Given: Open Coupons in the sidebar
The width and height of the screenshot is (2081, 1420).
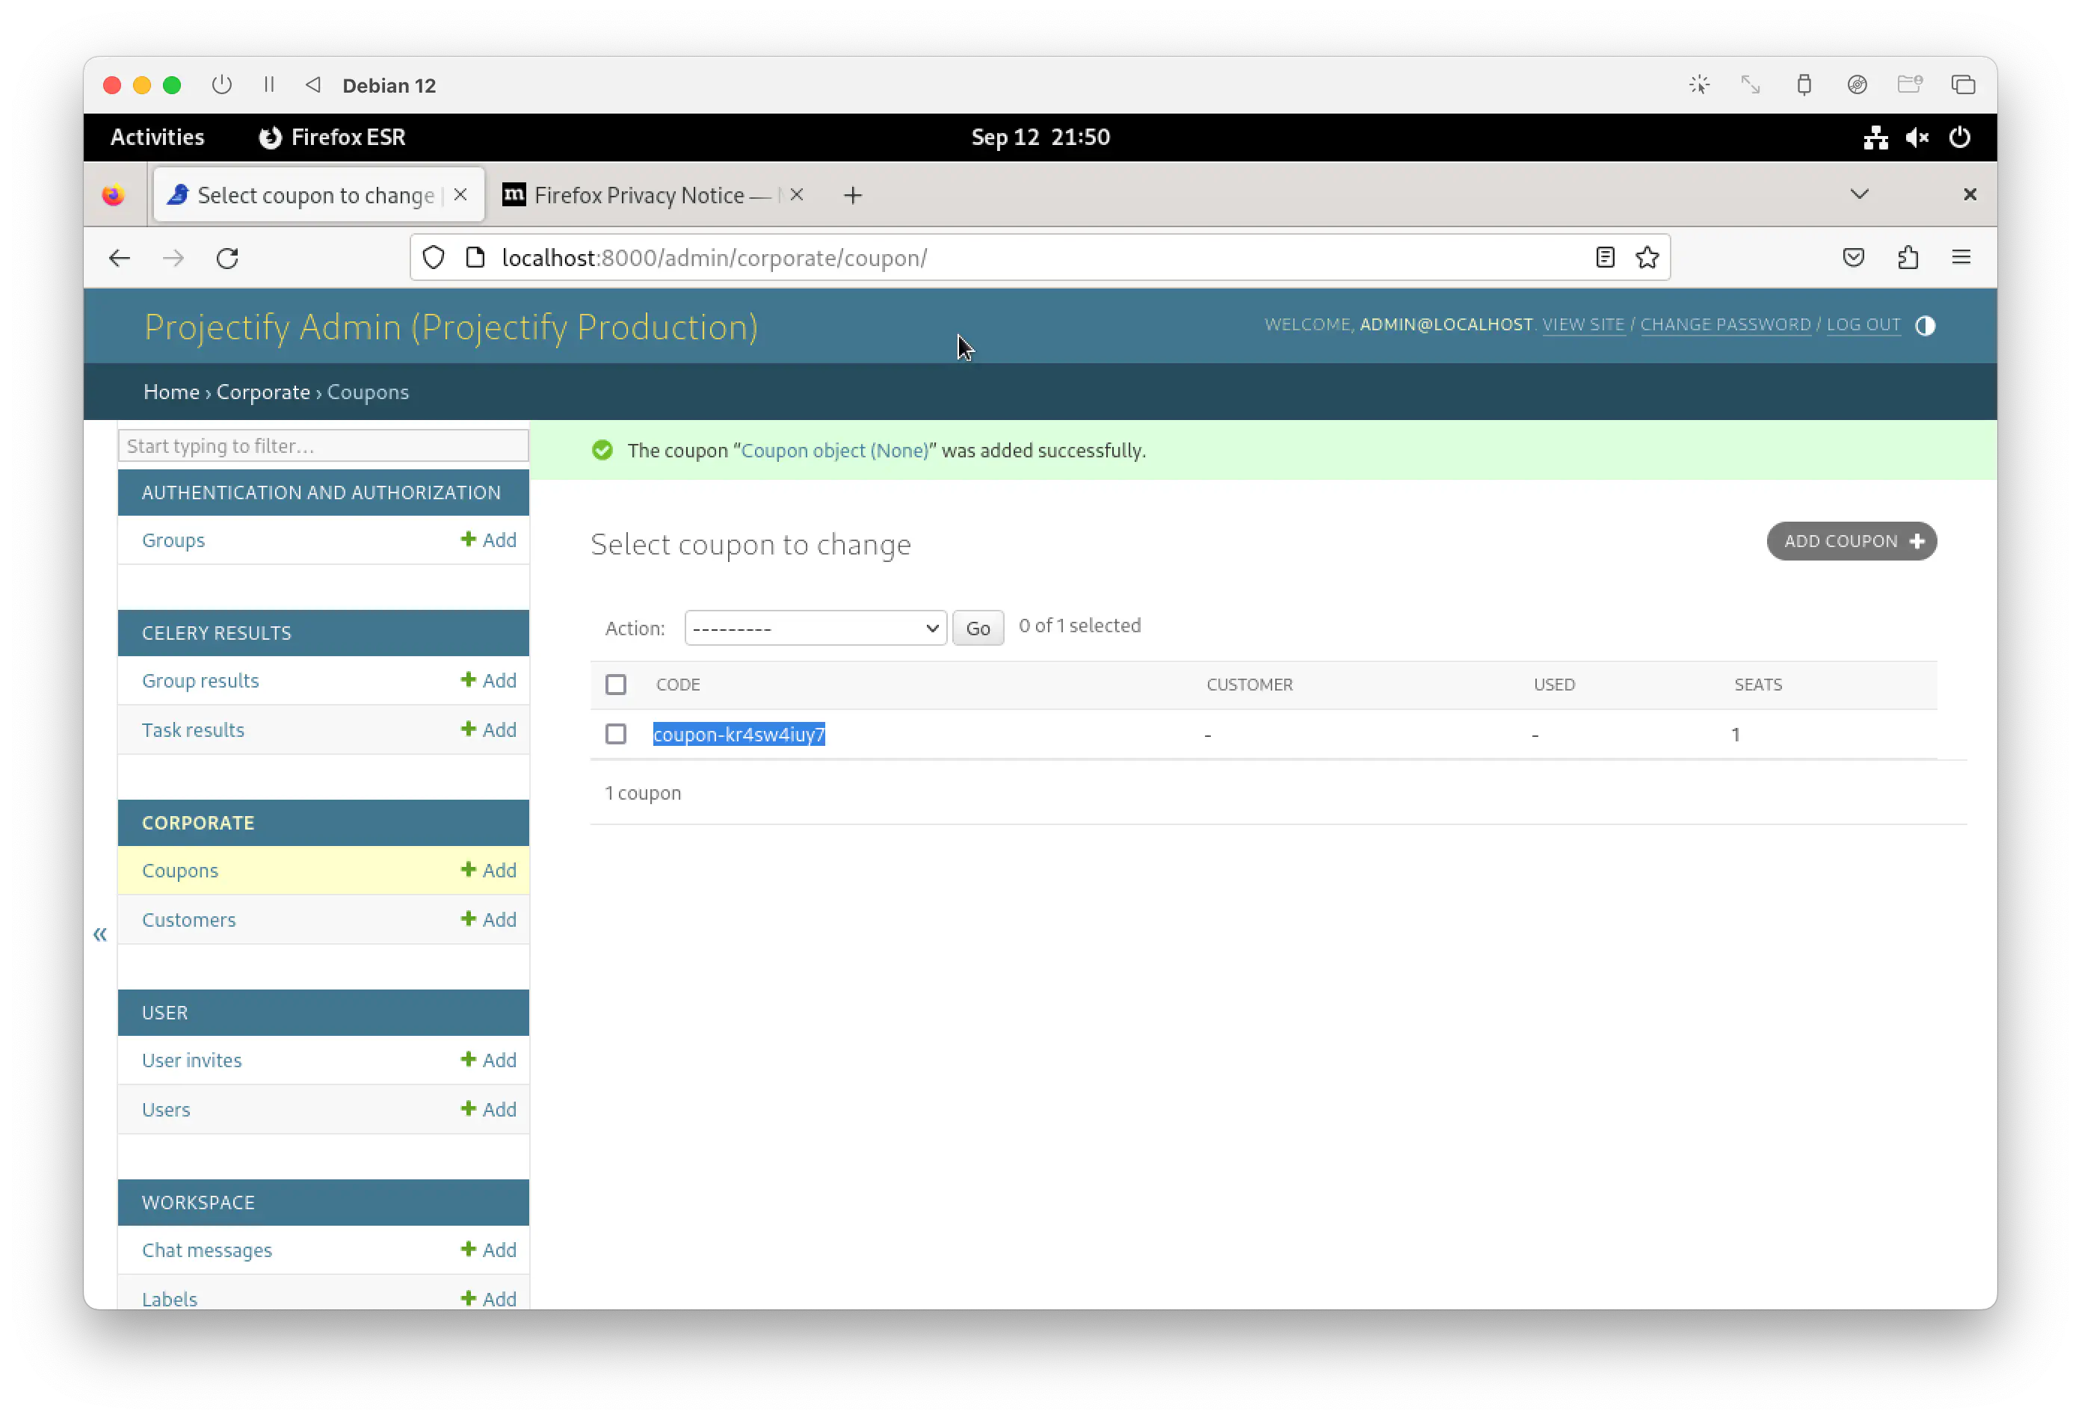Looking at the screenshot, I should [x=180, y=870].
